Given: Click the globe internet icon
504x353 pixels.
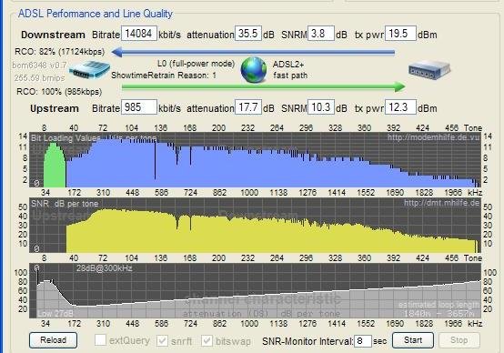Looking at the screenshot, I should pyautogui.click(x=254, y=70).
